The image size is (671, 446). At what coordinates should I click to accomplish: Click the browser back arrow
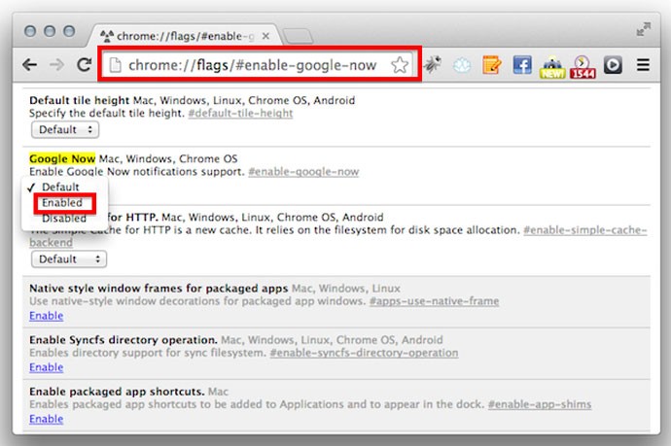(29, 65)
